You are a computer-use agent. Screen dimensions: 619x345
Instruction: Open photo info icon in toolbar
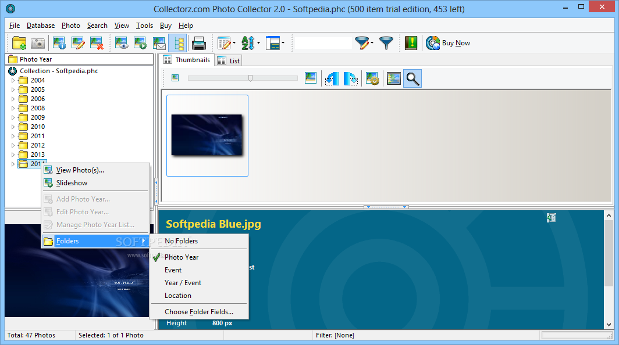point(59,43)
